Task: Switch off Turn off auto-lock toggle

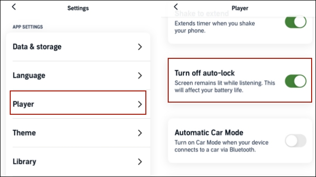Action: point(296,81)
